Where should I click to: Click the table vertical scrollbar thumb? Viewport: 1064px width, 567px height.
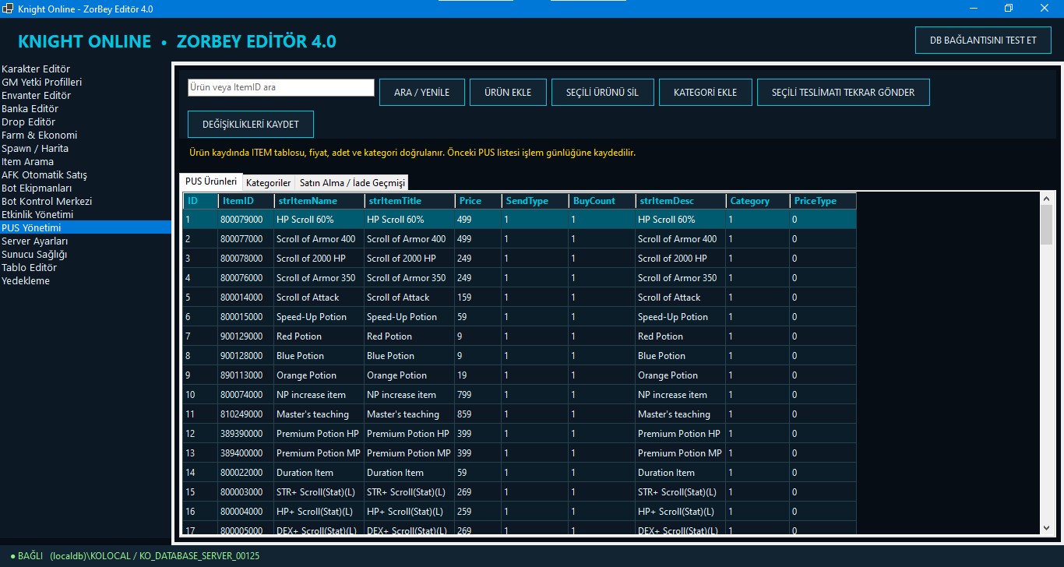point(1046,225)
